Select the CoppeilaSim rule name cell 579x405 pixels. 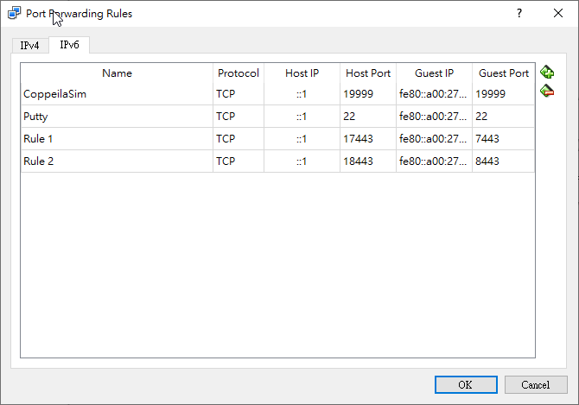point(117,93)
